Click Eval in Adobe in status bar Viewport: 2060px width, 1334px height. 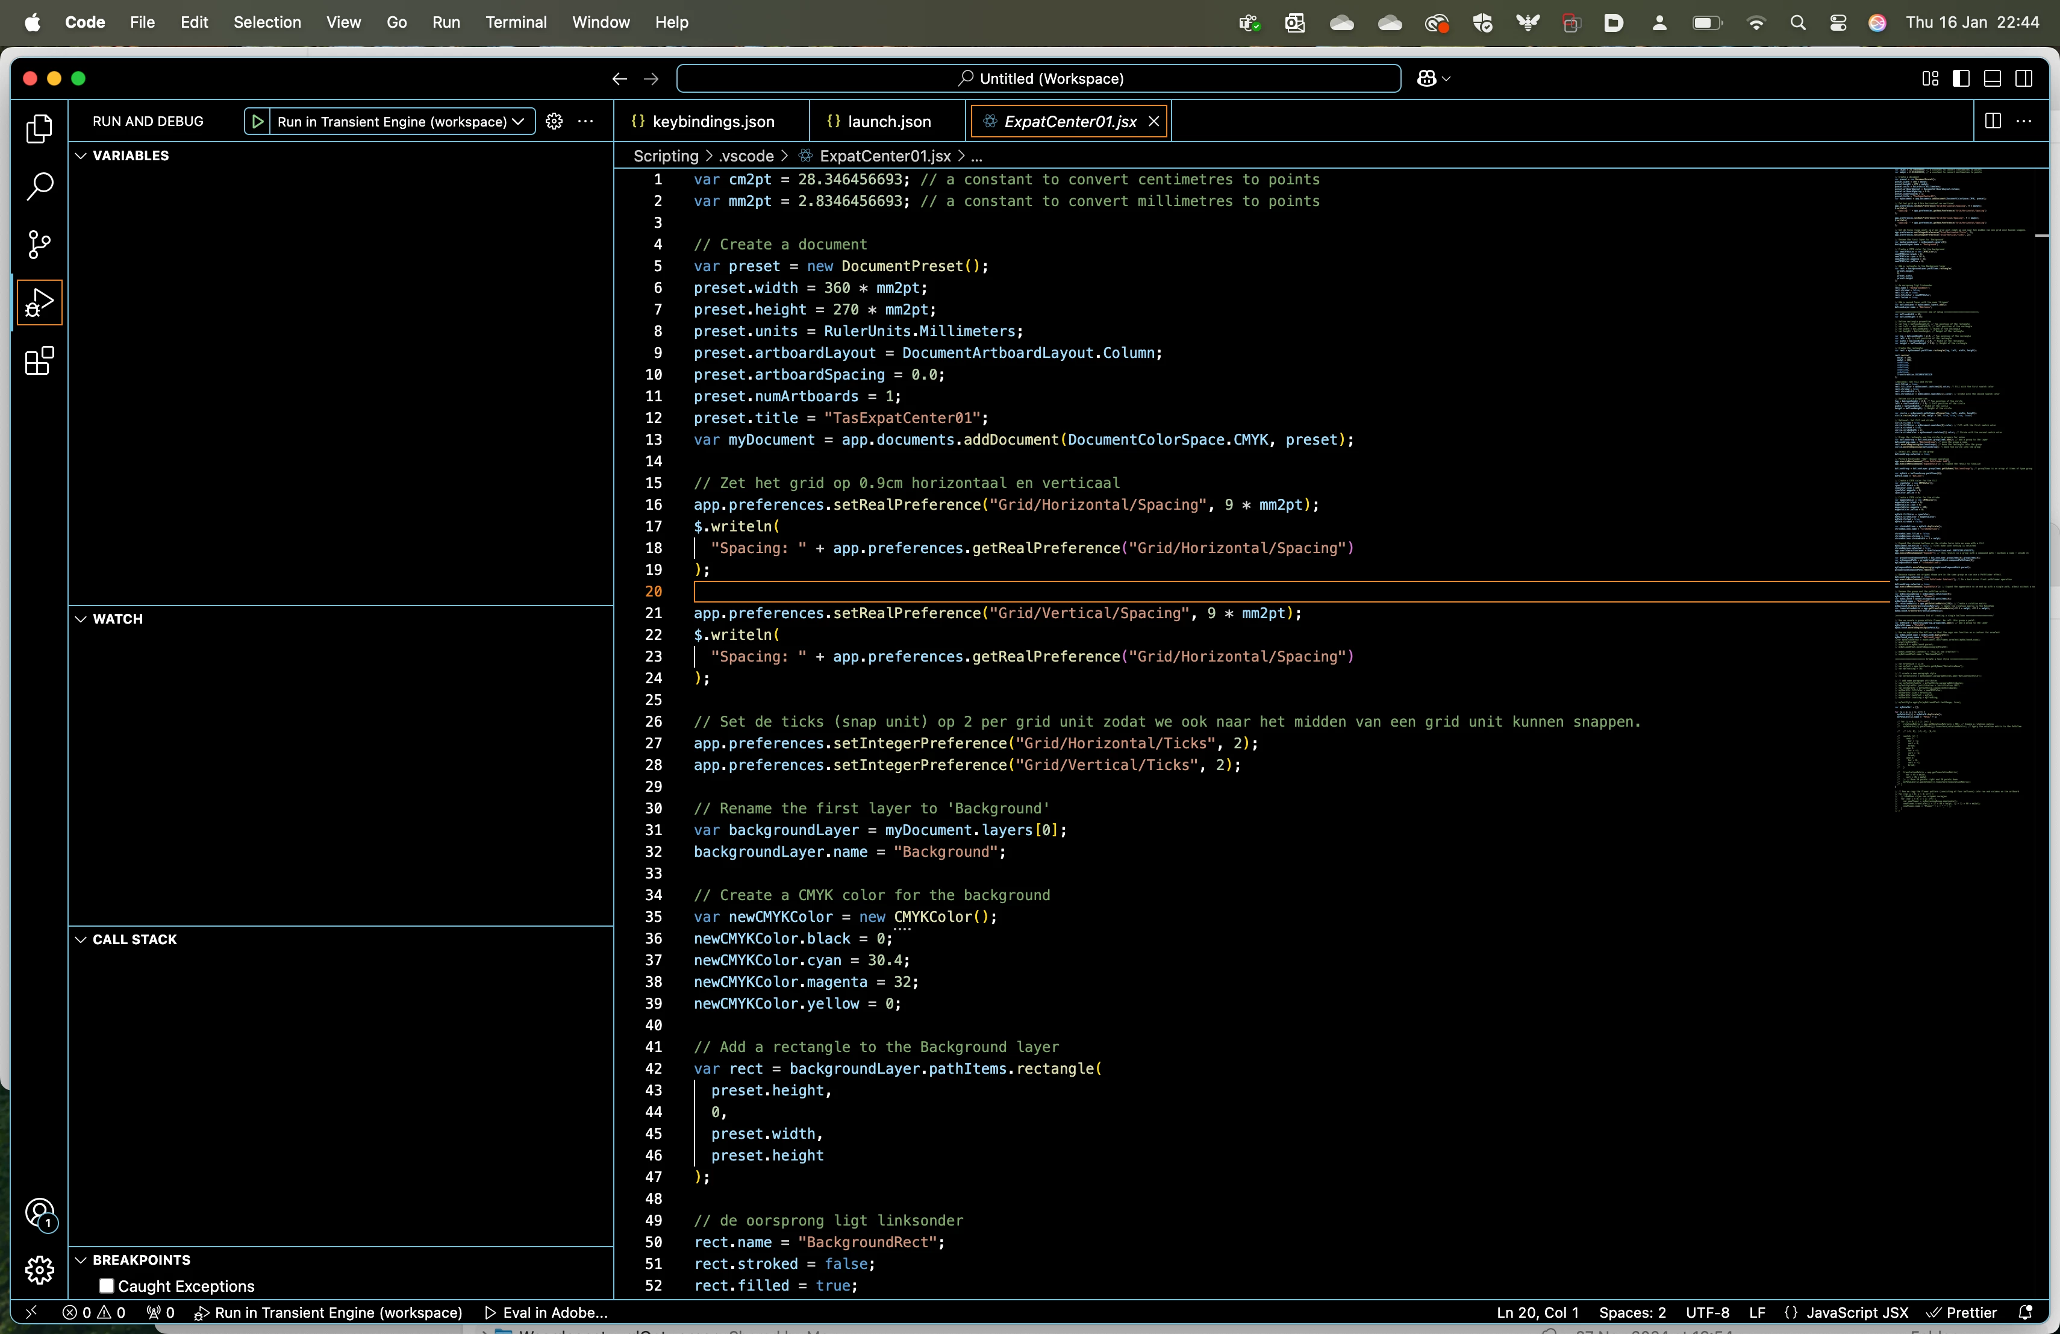coord(547,1312)
